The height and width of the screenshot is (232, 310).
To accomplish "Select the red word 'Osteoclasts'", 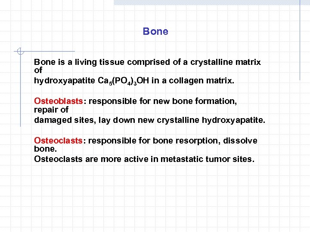I will (x=58, y=140).
